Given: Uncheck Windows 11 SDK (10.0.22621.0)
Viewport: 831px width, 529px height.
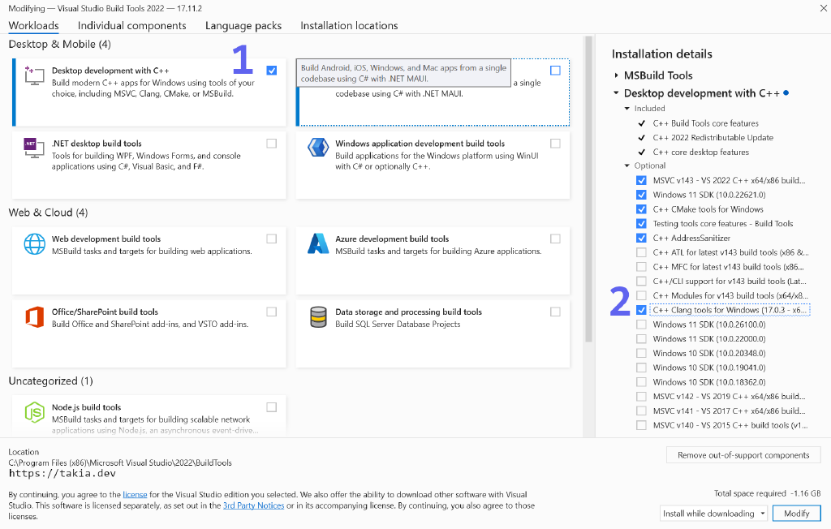Looking at the screenshot, I should coord(641,195).
